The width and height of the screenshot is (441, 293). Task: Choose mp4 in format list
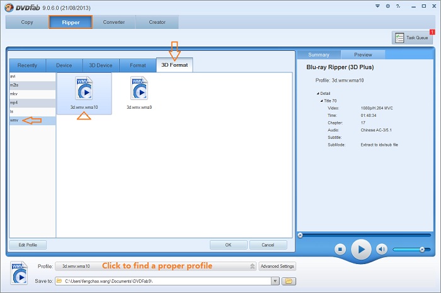32,102
